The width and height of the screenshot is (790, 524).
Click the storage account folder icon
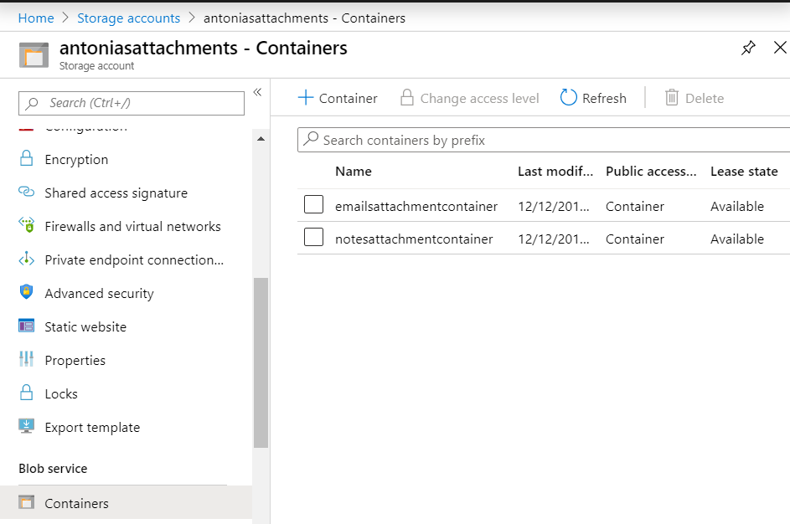34,55
